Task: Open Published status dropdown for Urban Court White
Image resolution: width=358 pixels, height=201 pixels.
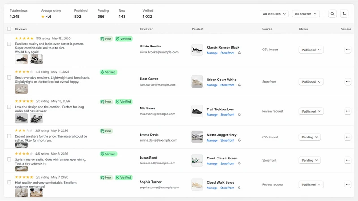Action: click(311, 82)
